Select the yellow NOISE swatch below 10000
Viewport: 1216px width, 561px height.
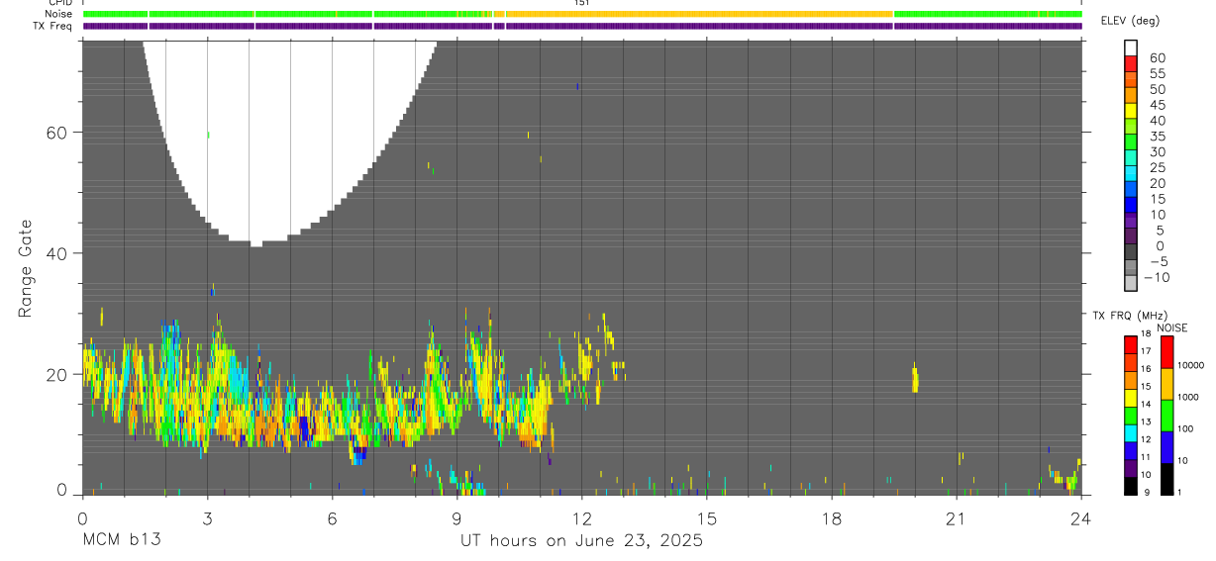coord(1166,383)
